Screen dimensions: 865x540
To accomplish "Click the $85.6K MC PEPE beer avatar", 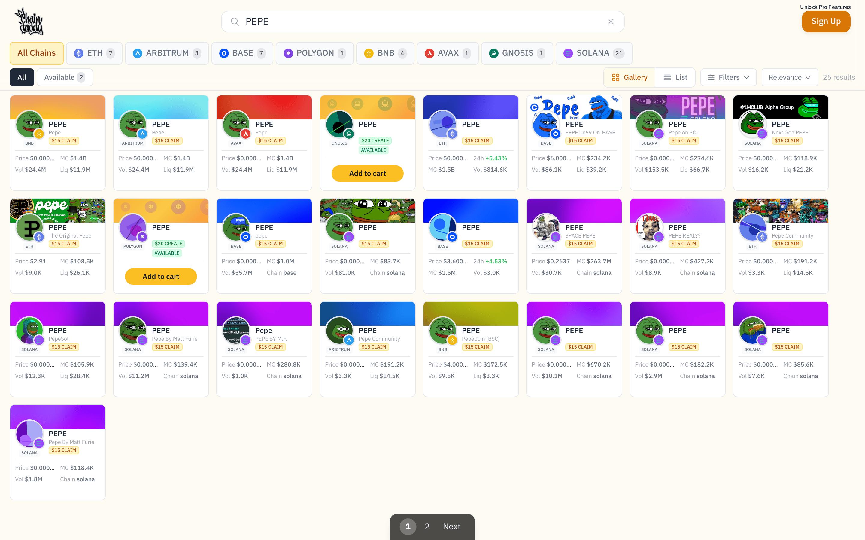I will click(x=752, y=331).
